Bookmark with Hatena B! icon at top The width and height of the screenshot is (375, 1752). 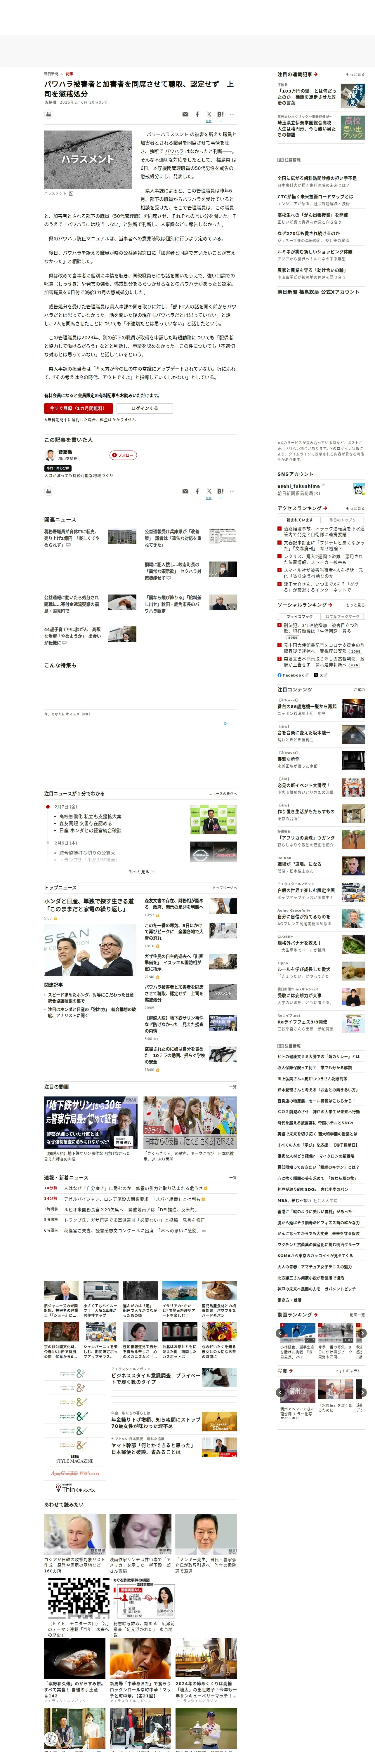[x=221, y=114]
